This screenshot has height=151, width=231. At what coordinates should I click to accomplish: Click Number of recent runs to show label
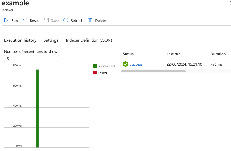tap(31, 52)
